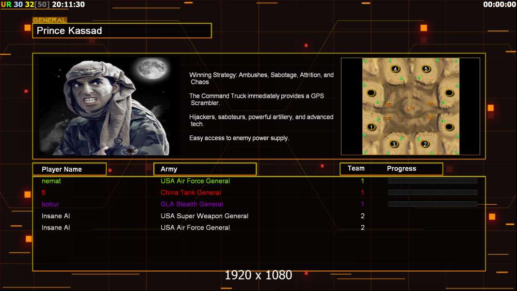Click GLA Stealth General army entry

(192, 204)
